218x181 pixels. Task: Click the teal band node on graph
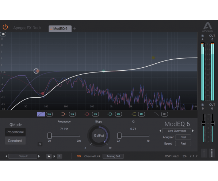coord(104,71)
